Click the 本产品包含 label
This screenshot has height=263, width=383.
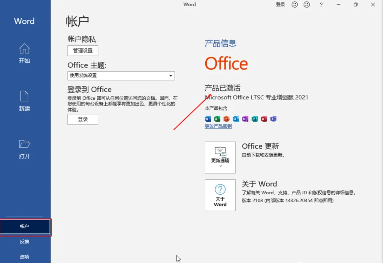(x=216, y=108)
